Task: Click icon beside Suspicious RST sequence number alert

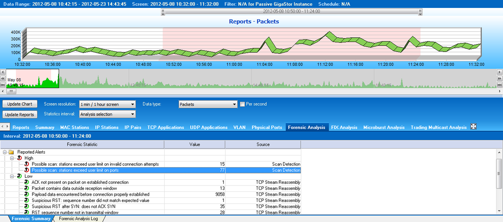Action: 27,201
